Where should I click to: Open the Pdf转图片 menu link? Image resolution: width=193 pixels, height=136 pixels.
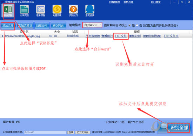[114, 2]
